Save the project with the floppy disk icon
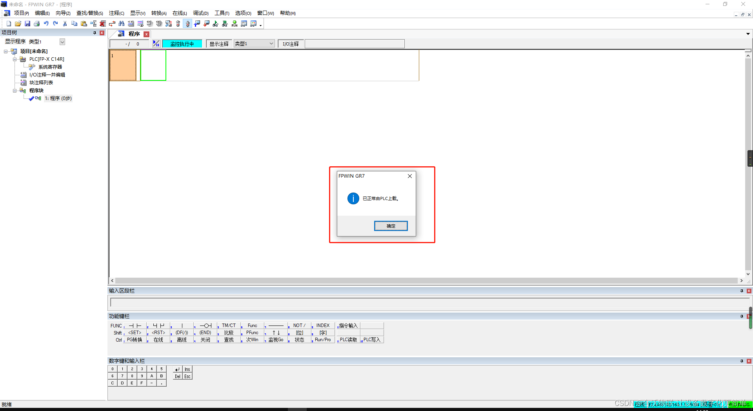Image resolution: width=753 pixels, height=411 pixels. tap(27, 24)
